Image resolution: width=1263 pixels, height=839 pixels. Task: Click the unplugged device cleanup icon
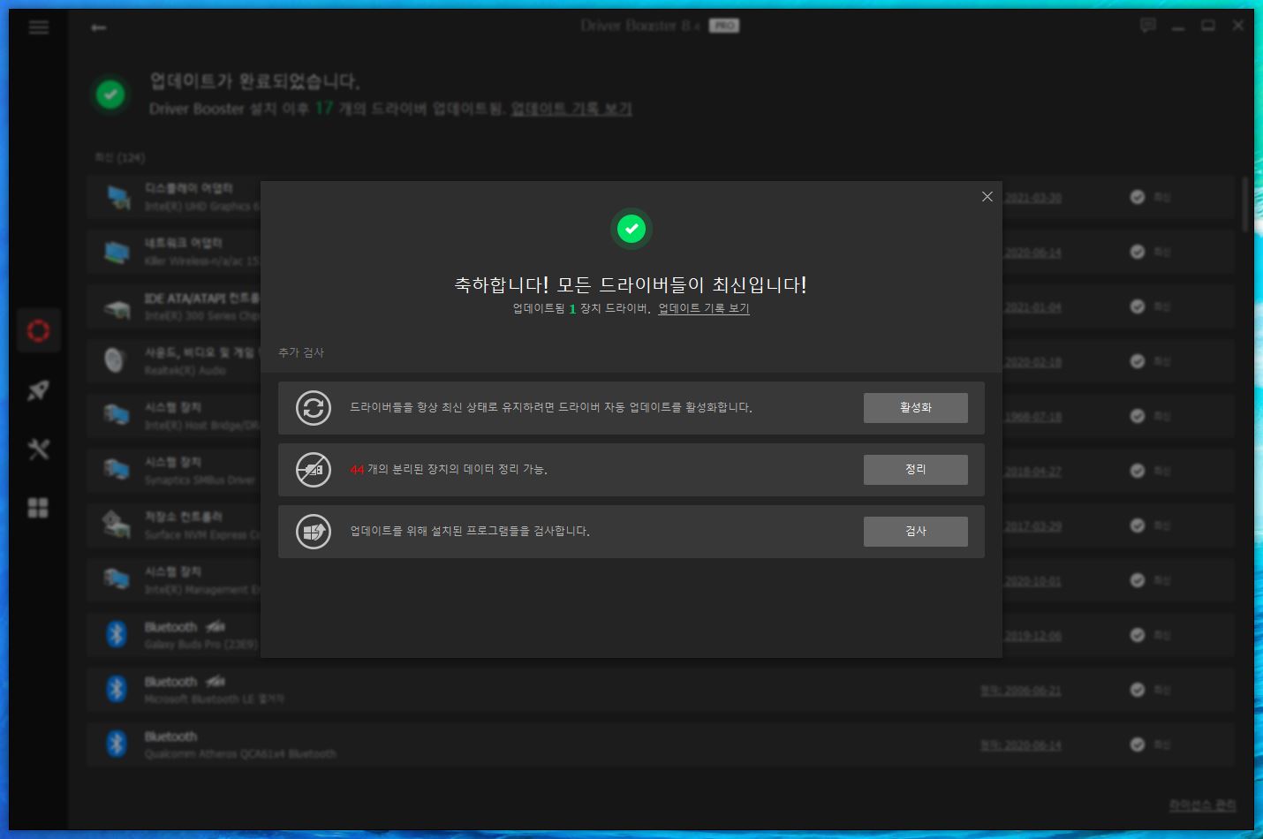314,470
